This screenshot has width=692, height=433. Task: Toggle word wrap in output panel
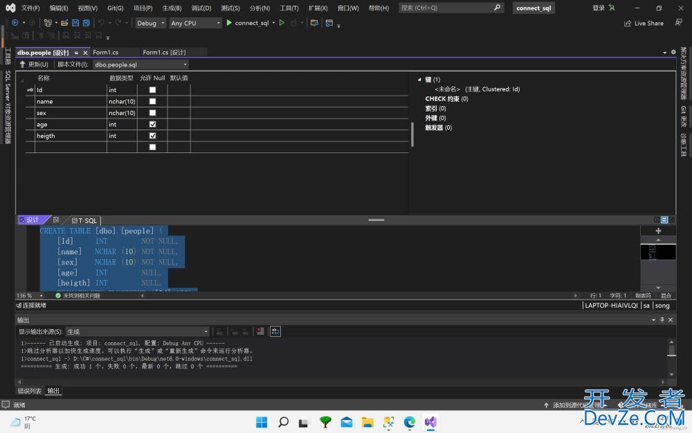click(275, 331)
